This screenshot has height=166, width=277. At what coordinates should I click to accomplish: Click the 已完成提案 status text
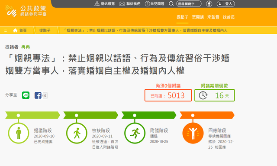(x=43, y=142)
